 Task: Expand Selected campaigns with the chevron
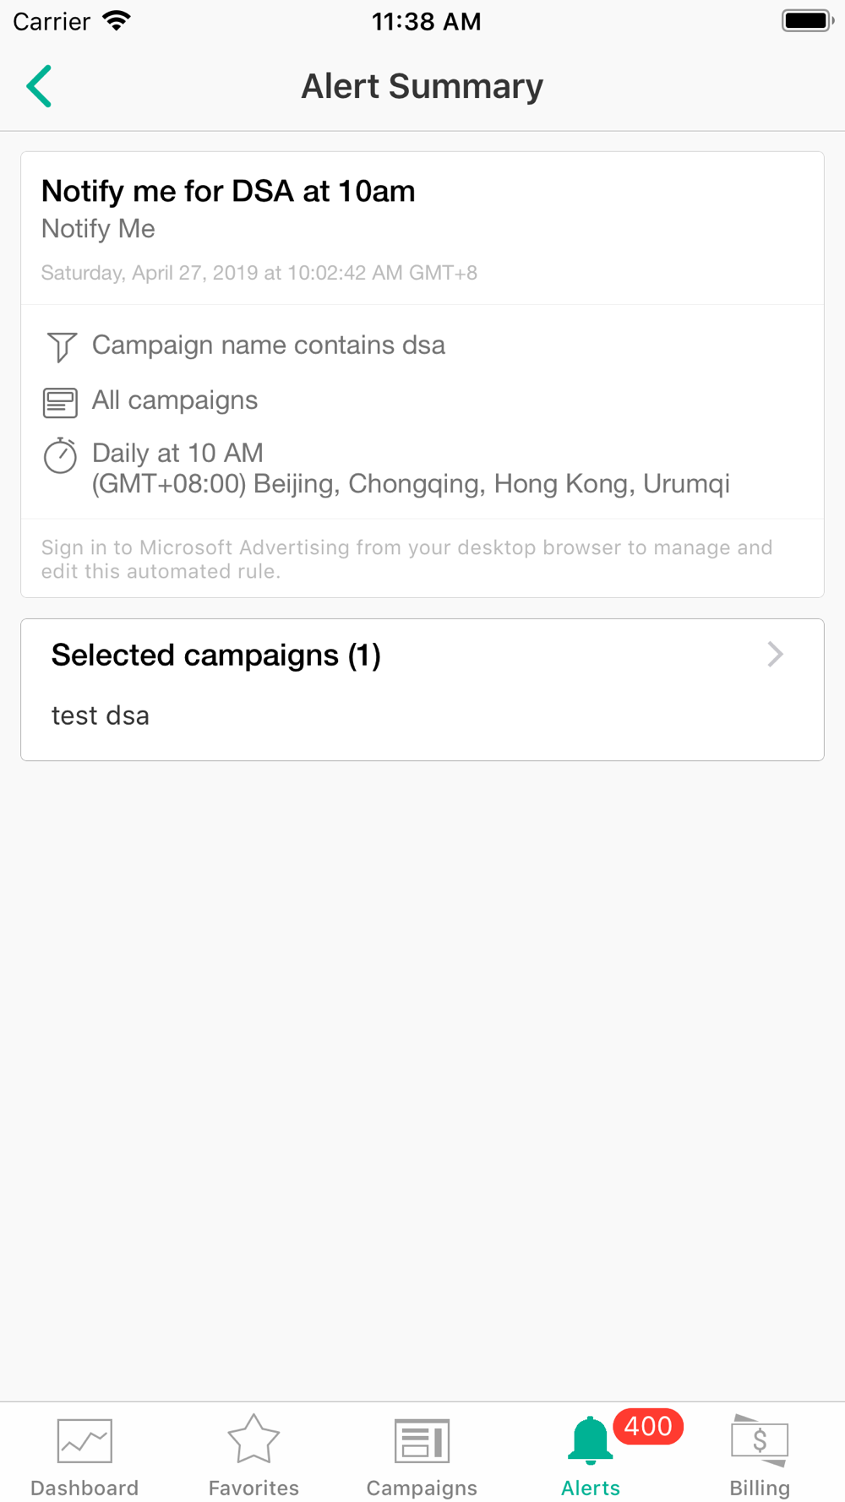[x=775, y=654]
